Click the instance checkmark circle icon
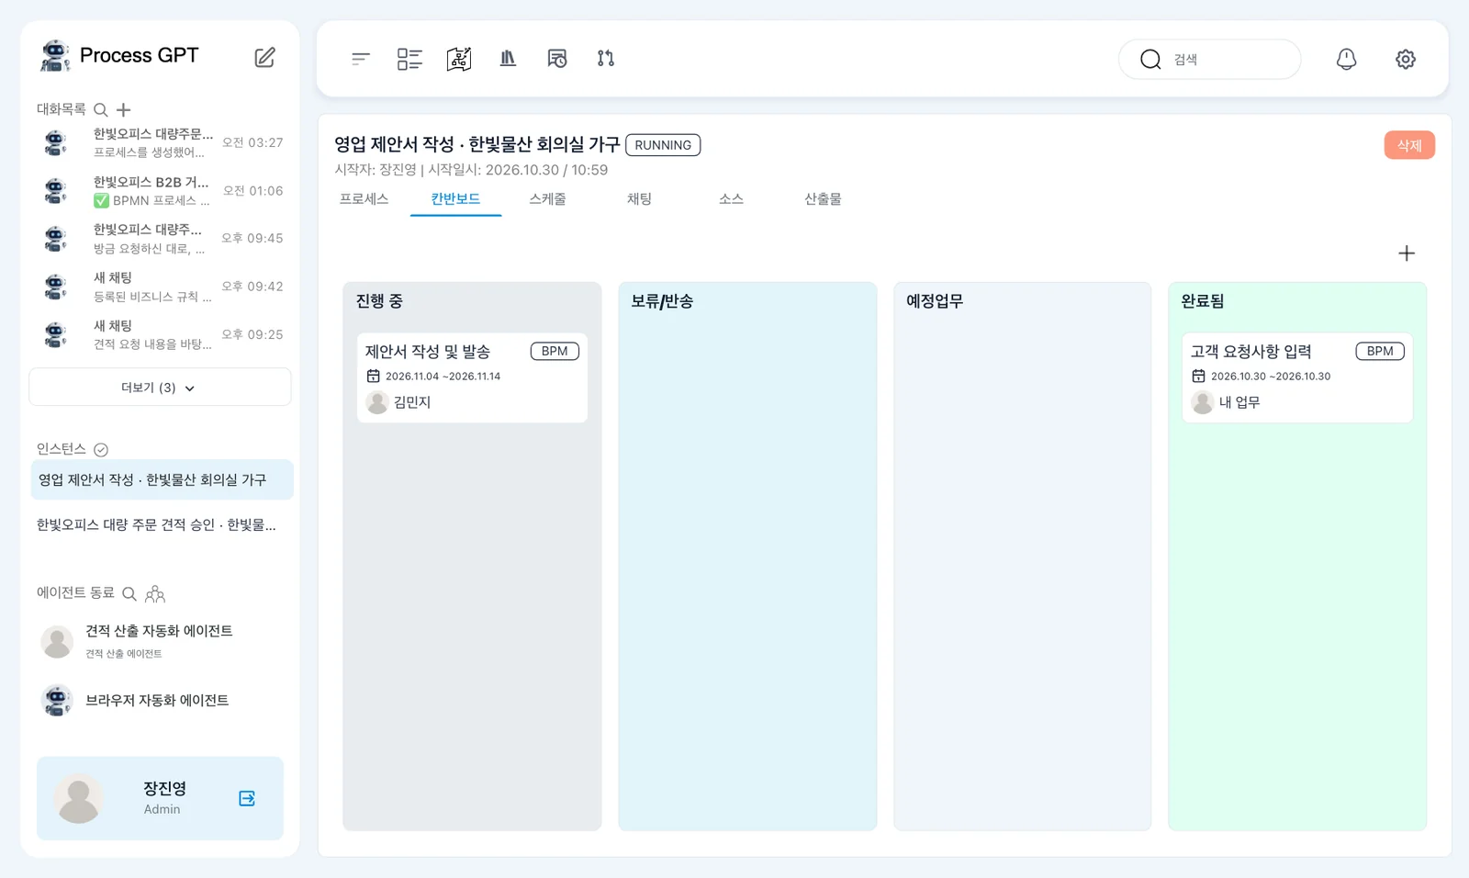Image resolution: width=1469 pixels, height=878 pixels. [101, 449]
